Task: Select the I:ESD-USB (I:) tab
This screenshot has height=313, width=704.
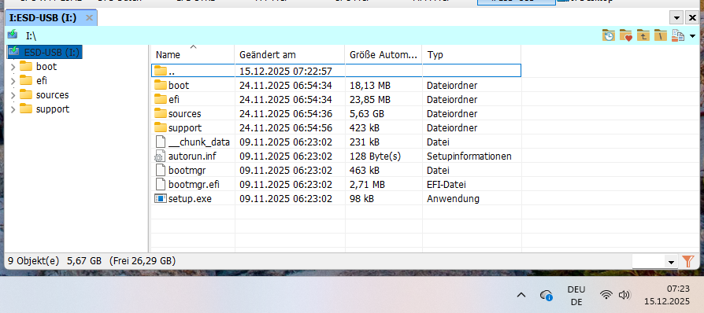Action: (x=43, y=18)
